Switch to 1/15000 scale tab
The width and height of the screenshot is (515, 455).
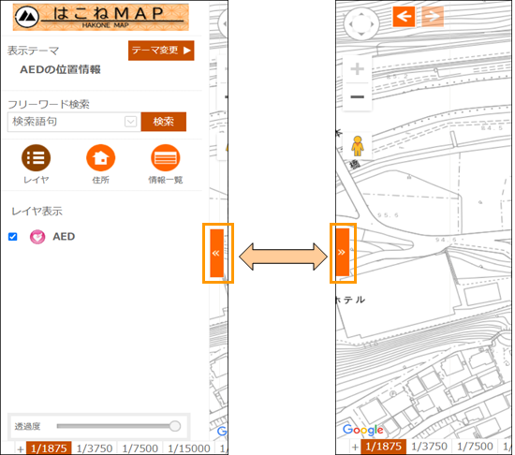pos(189,448)
